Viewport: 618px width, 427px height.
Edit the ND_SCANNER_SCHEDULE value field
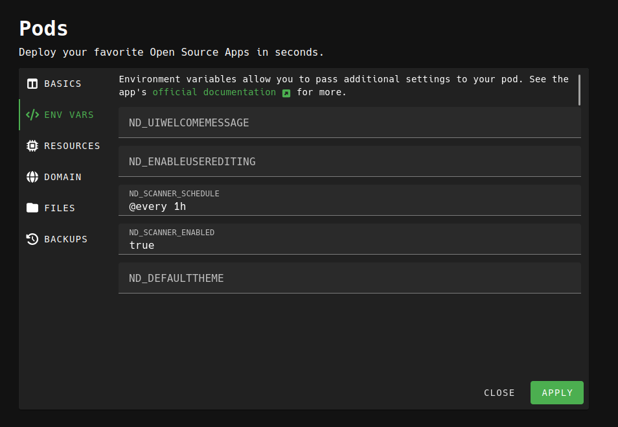349,206
